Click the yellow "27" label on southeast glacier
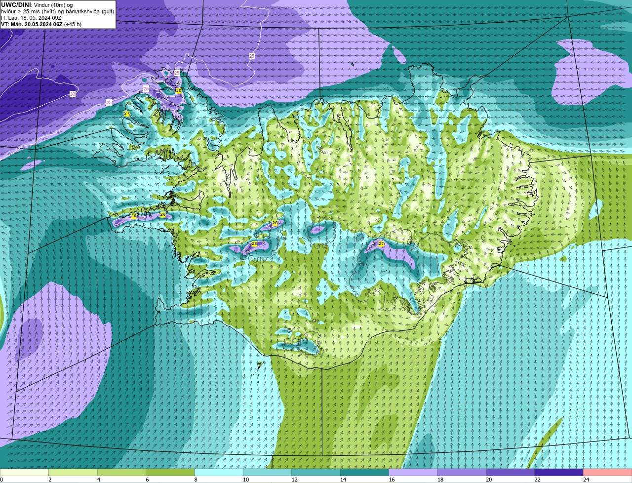This screenshot has height=483, width=632. [381, 244]
